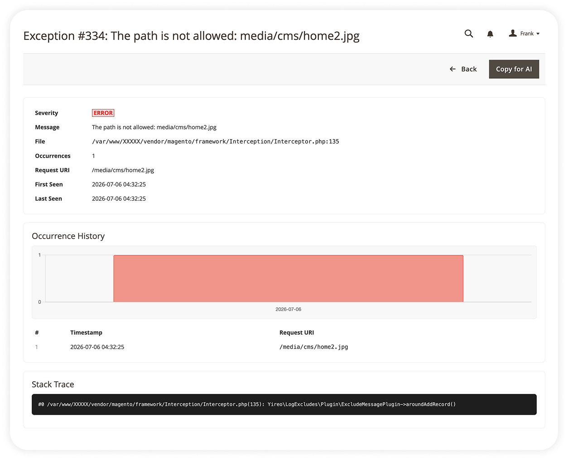
Task: Go back using the Back button
Action: coord(463,69)
